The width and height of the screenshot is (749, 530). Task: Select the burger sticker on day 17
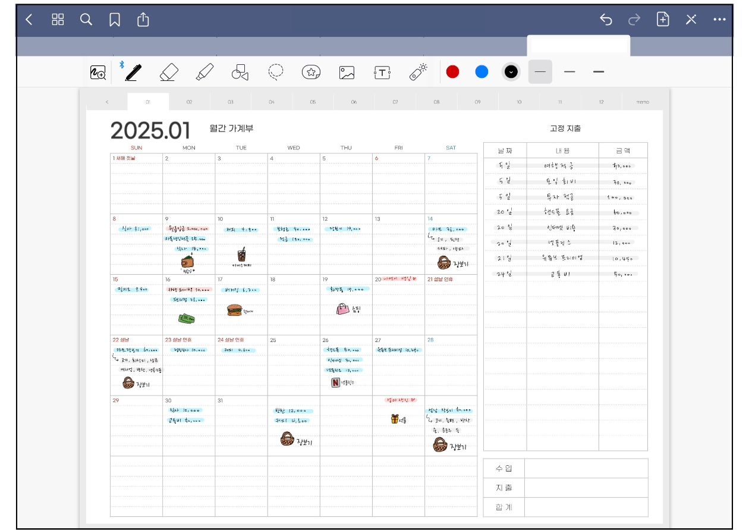click(x=235, y=310)
